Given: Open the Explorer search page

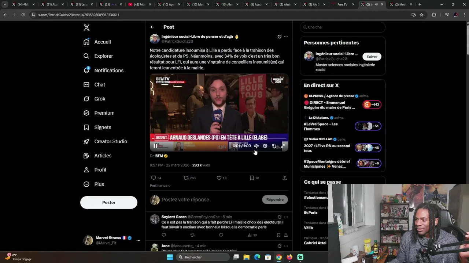Looking at the screenshot, I should point(98,56).
